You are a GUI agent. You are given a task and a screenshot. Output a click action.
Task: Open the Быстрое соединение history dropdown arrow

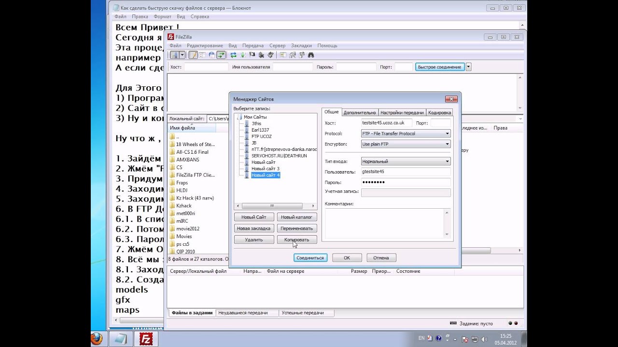pyautogui.click(x=468, y=67)
